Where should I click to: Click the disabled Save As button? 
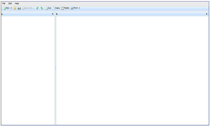click(x=28, y=8)
